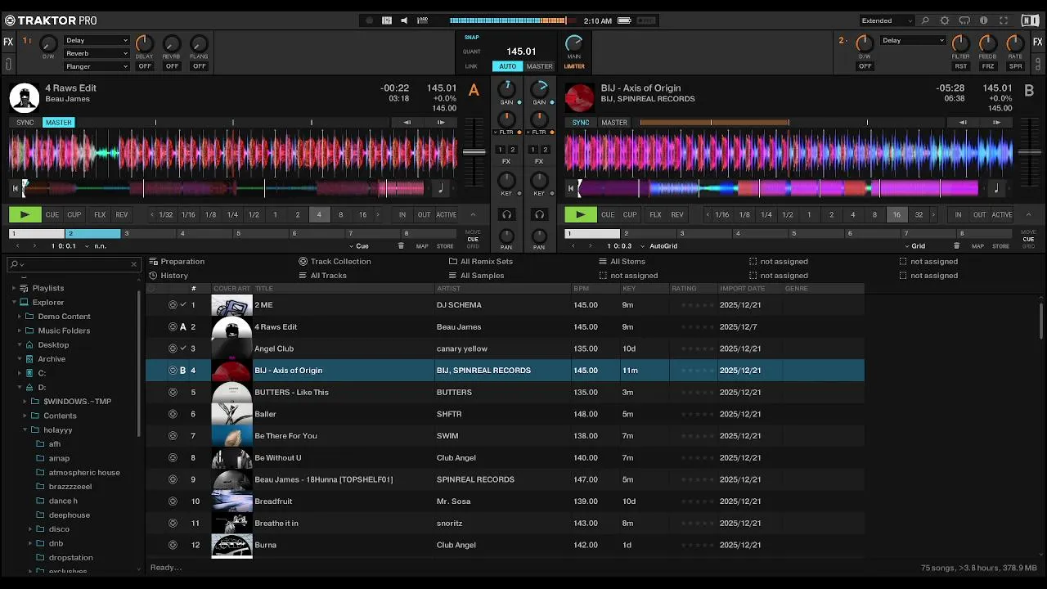Screen dimensions: 1047x589
Task: Expand the $WINDOWS.~TMP folder
Action: click(x=25, y=402)
